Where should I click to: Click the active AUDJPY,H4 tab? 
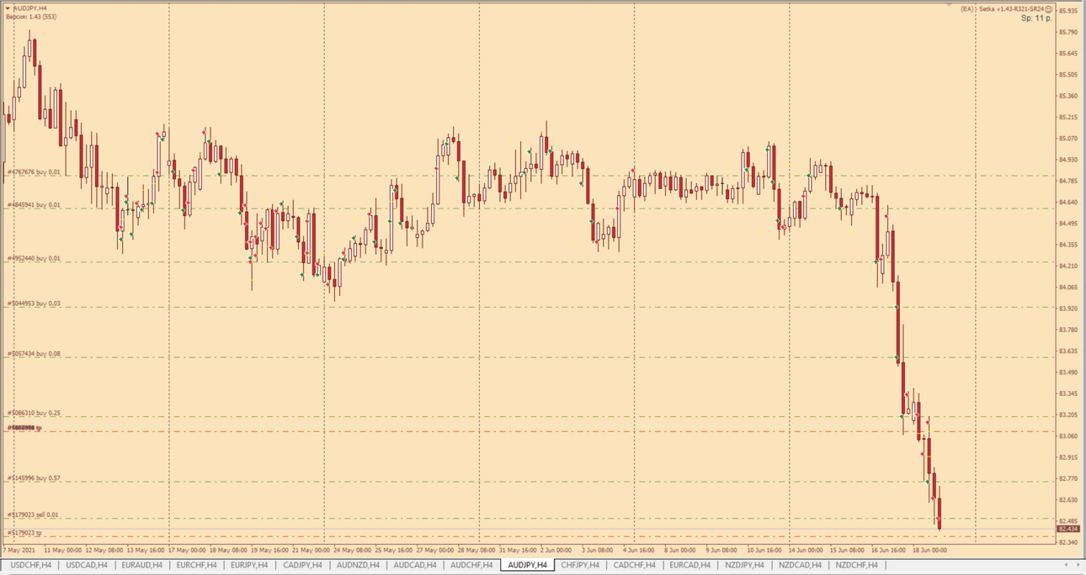pos(527,565)
